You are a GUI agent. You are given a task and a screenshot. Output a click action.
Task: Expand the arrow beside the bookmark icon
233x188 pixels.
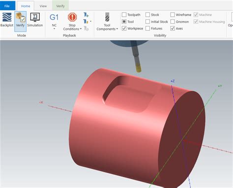point(90,22)
